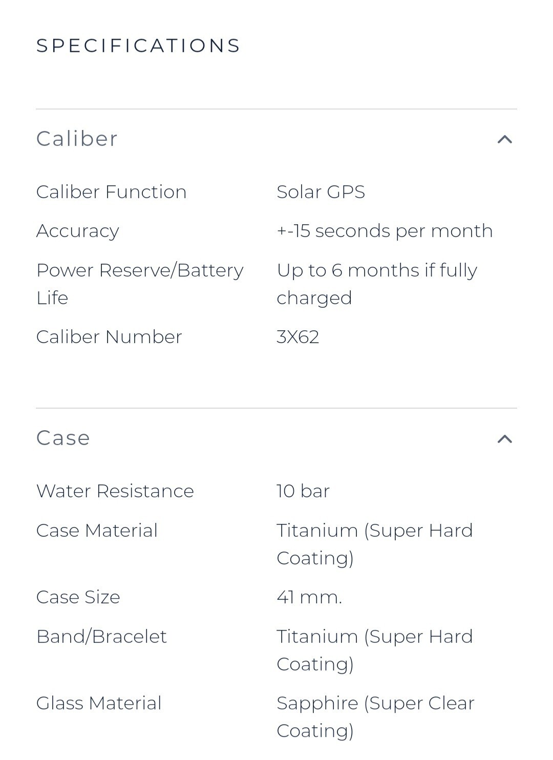
Task: Select the Glass Material label
Action: [99, 703]
